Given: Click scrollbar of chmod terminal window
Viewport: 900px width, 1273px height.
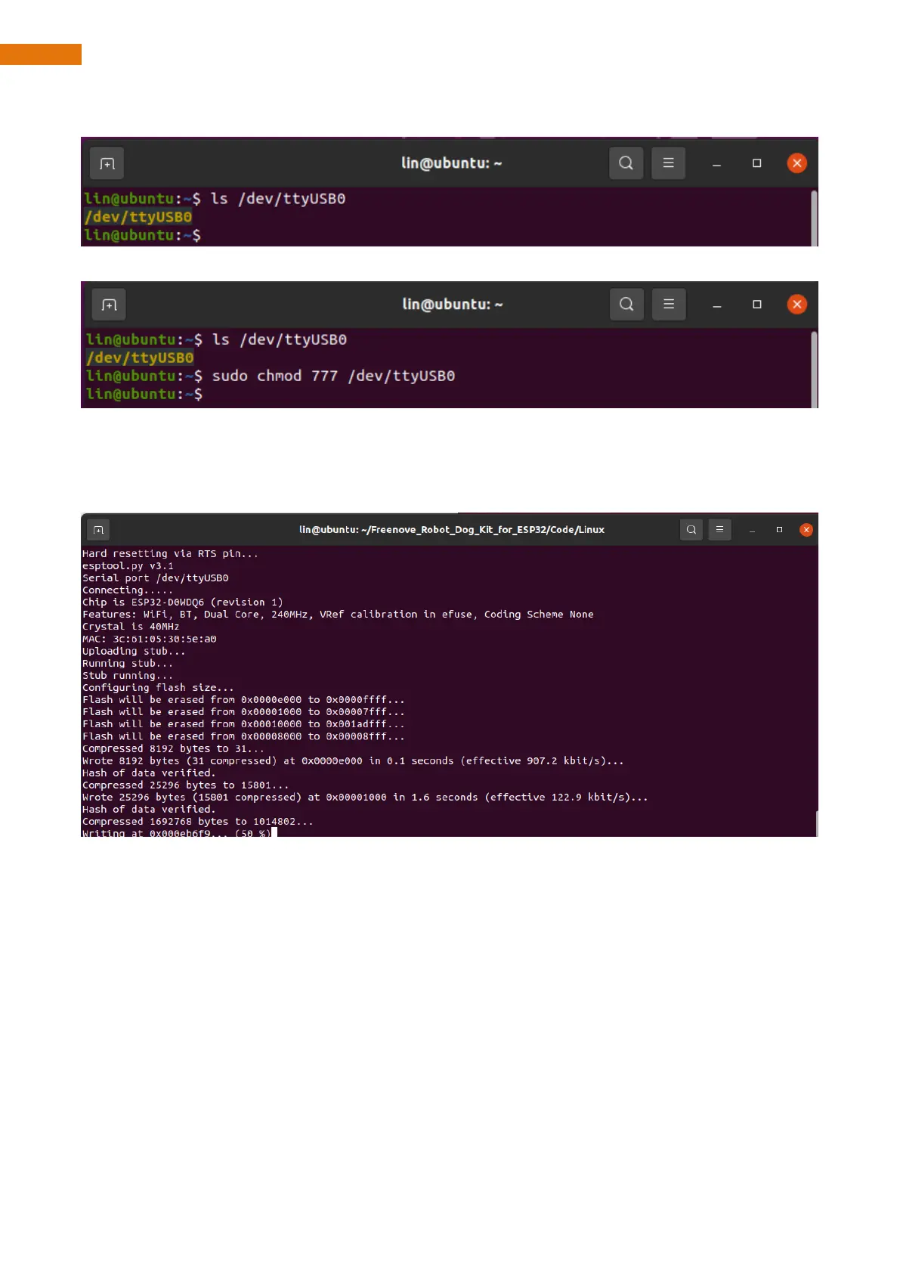Looking at the screenshot, I should [x=814, y=369].
